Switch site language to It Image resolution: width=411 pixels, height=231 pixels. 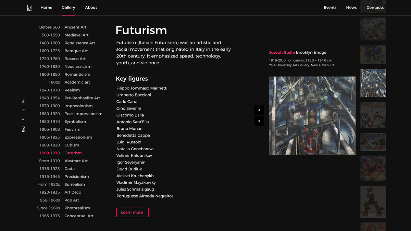(x=23, y=110)
